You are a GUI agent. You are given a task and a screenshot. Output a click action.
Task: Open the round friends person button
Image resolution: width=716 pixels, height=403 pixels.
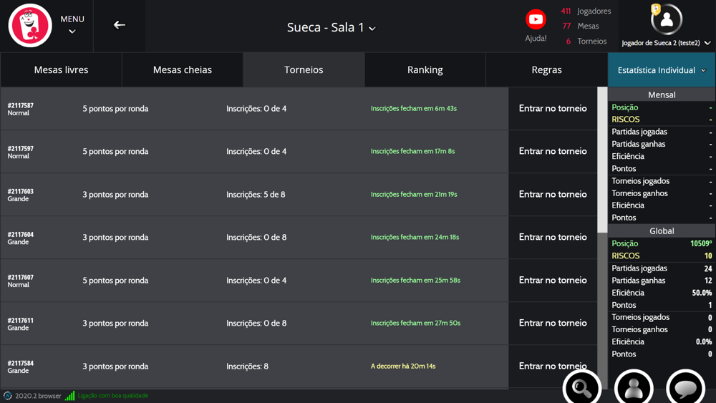pyautogui.click(x=634, y=387)
